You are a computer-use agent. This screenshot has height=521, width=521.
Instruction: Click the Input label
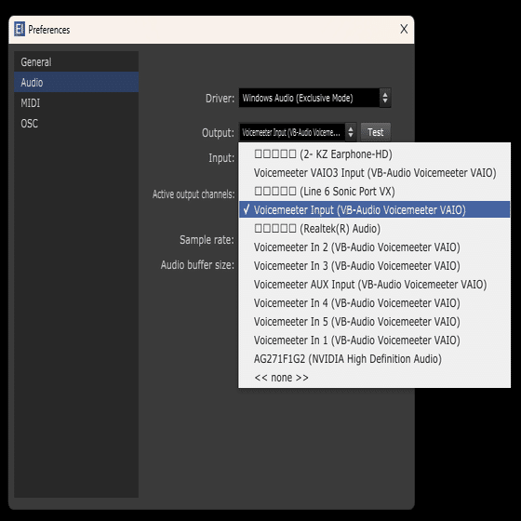[x=221, y=158]
